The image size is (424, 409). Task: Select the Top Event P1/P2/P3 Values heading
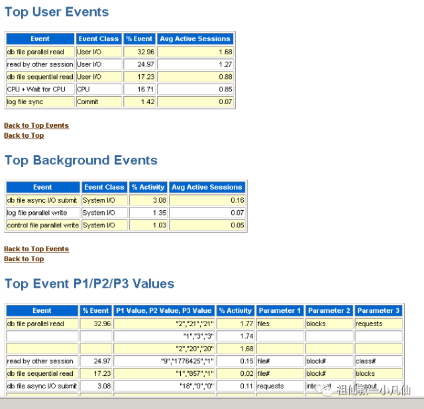click(89, 284)
